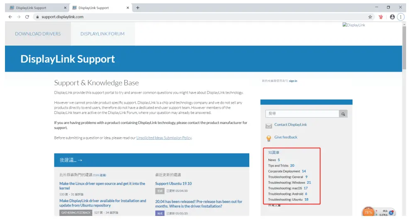Screen dimensions: 409x223
Task: Click the DisplayLink logo image
Action: 354,25
